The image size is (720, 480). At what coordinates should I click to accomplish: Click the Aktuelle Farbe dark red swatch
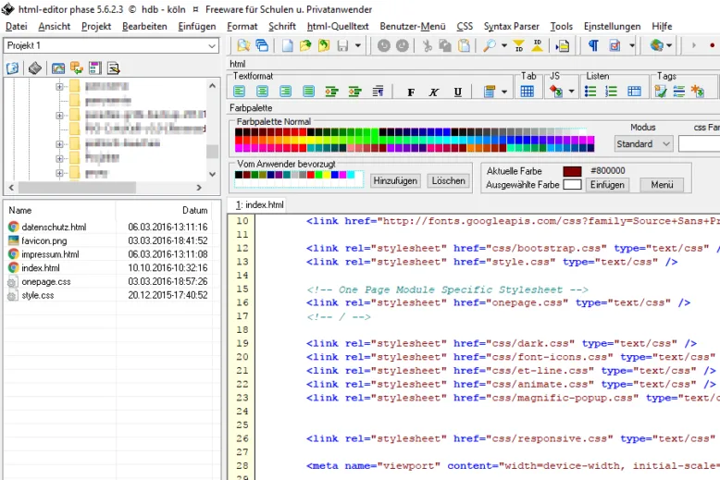(x=572, y=171)
